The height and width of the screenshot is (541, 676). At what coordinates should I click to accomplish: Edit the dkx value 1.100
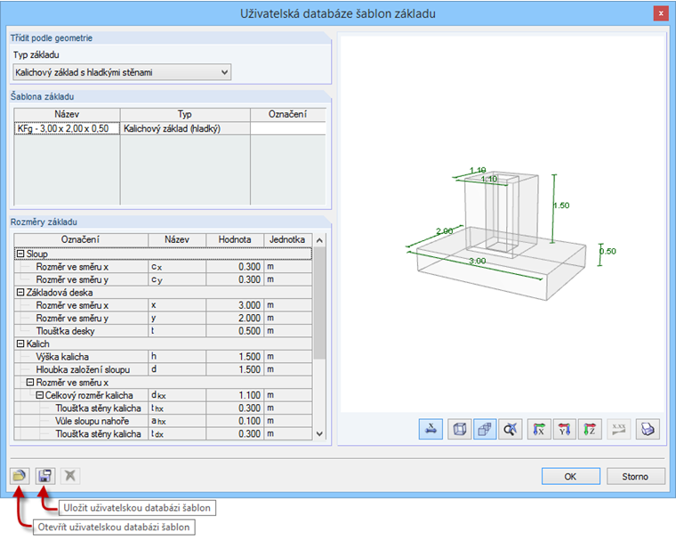point(235,395)
